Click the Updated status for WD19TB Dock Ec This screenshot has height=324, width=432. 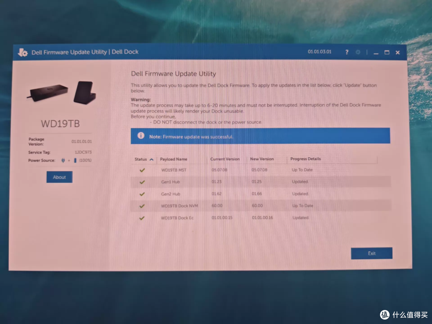coord(300,218)
